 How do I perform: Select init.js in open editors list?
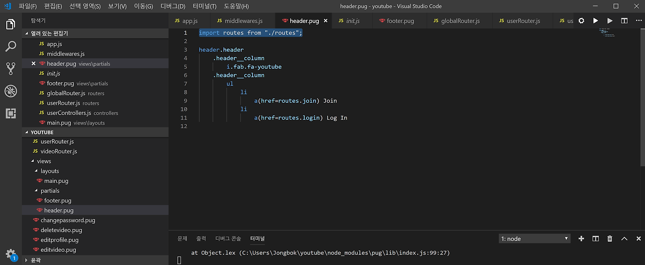(x=95, y=73)
